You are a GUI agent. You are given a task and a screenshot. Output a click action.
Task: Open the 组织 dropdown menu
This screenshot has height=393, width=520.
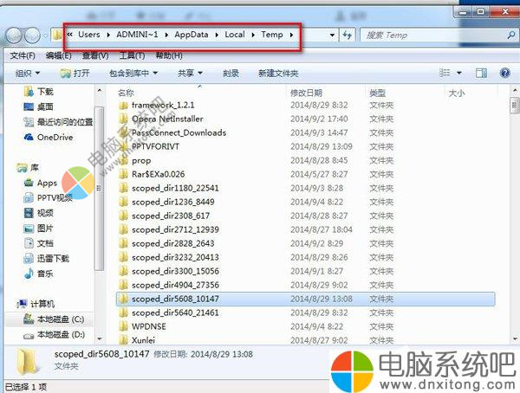[29, 74]
